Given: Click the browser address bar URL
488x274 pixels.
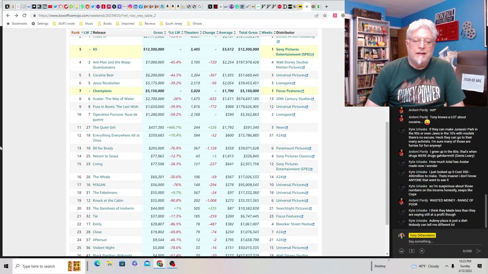Looking at the screenshot, I should tap(97, 16).
